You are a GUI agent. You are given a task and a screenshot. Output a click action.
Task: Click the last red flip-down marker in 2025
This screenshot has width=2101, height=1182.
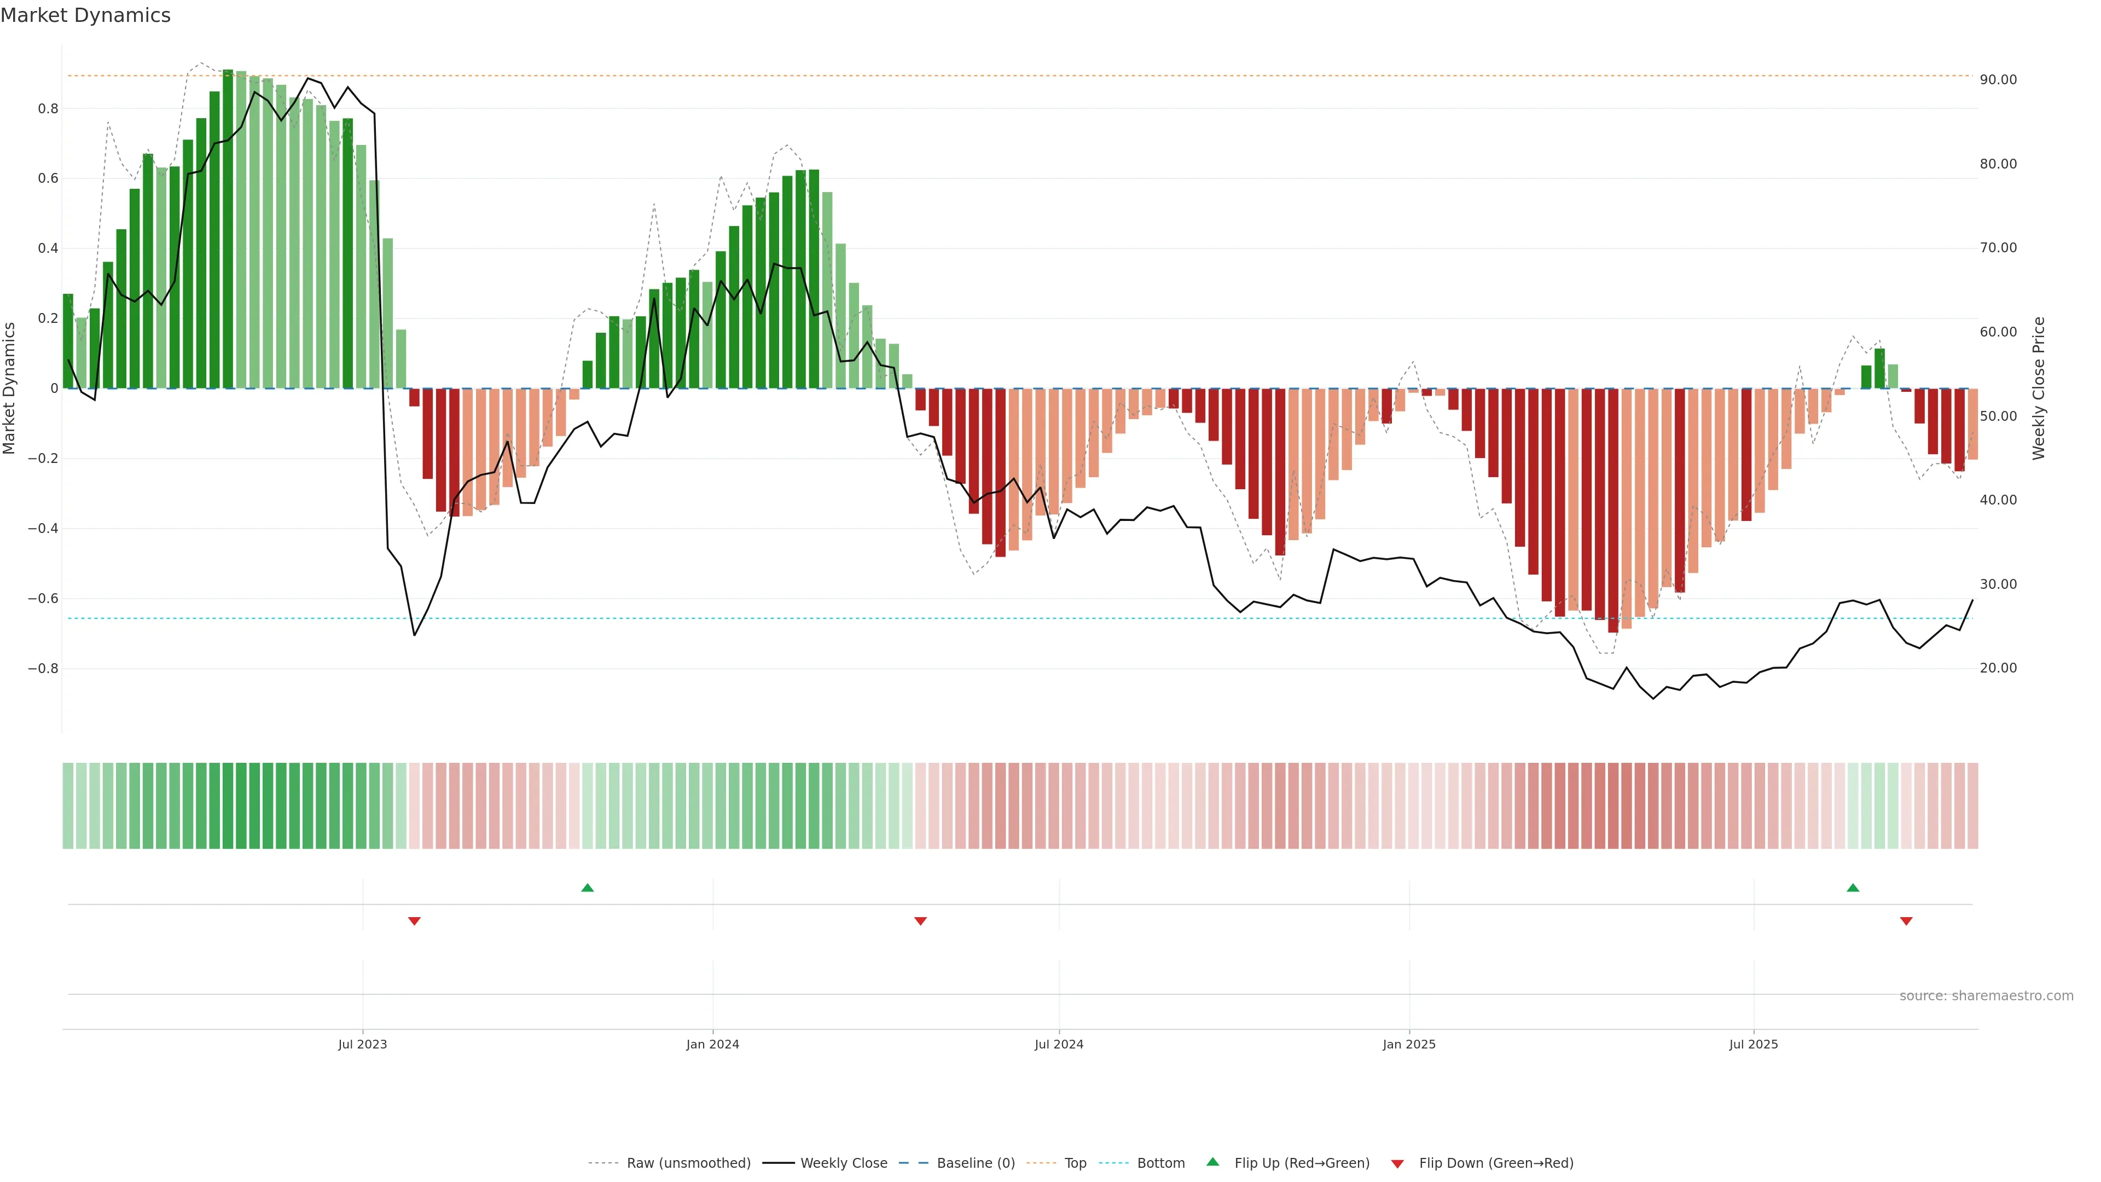pyautogui.click(x=1906, y=921)
